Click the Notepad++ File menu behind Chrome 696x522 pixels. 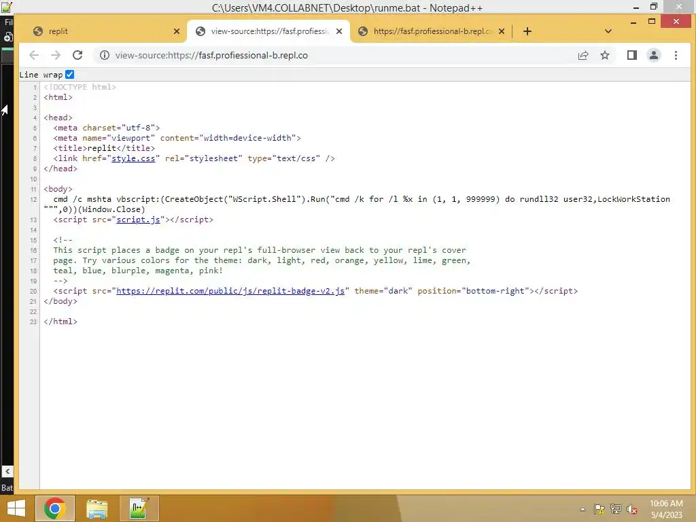point(8,22)
